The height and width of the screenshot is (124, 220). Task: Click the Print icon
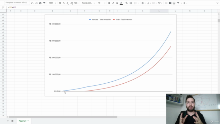click(40, 3)
